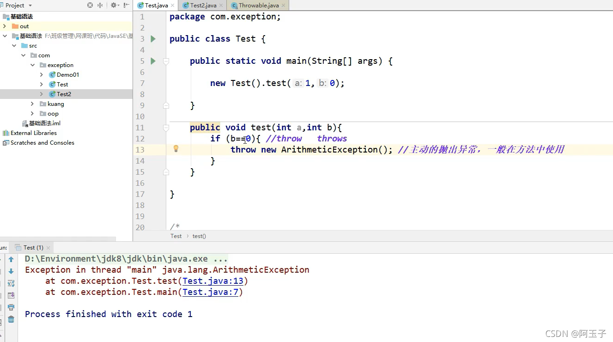Close the Test (1) run tab
This screenshot has width=613, height=342.
(x=48, y=248)
